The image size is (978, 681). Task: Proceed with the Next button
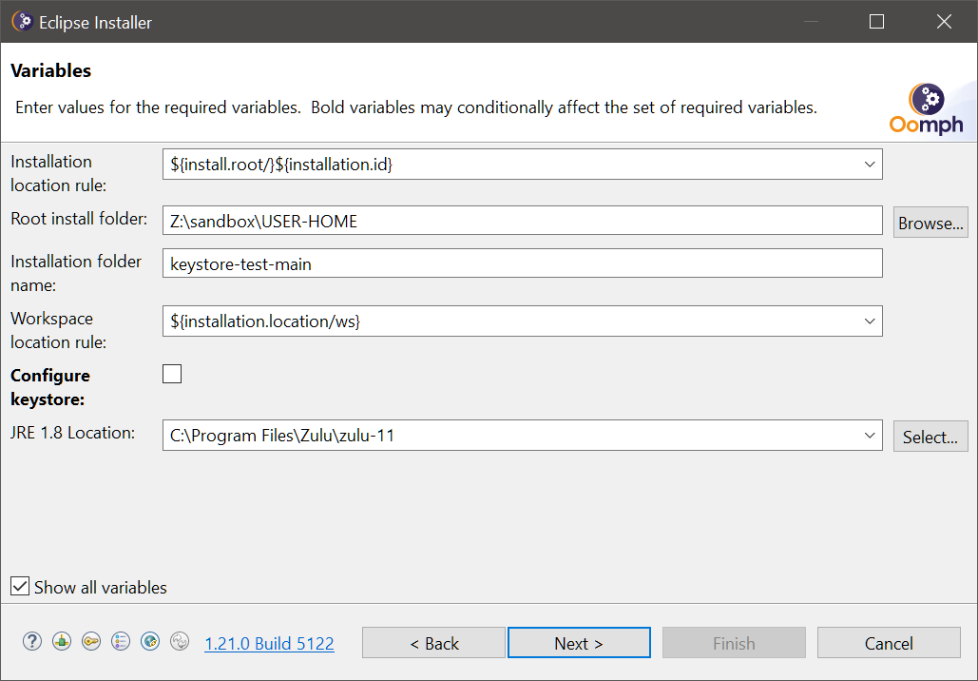click(x=579, y=643)
